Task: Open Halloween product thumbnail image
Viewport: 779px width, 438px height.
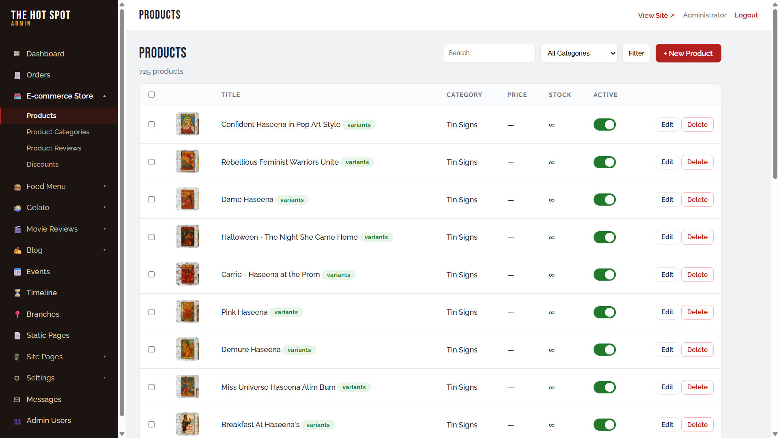Action: 187,236
